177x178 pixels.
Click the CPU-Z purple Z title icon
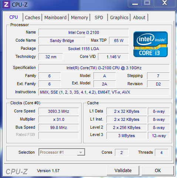click(6, 4)
